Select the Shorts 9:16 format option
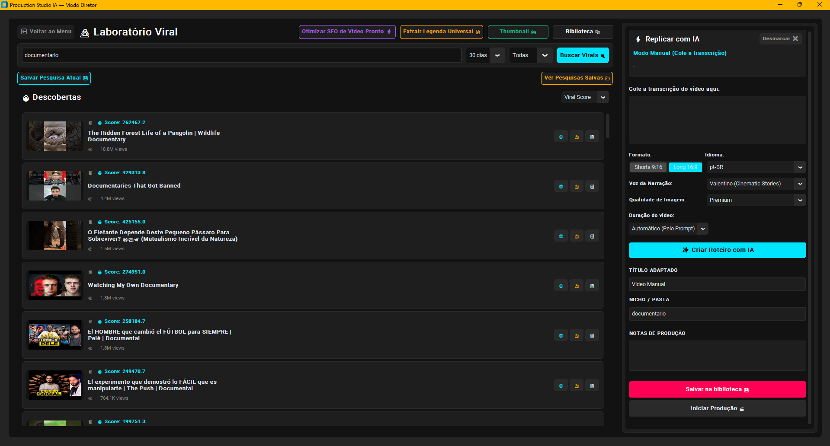Screen dimensions: 830x446 tap(648, 167)
